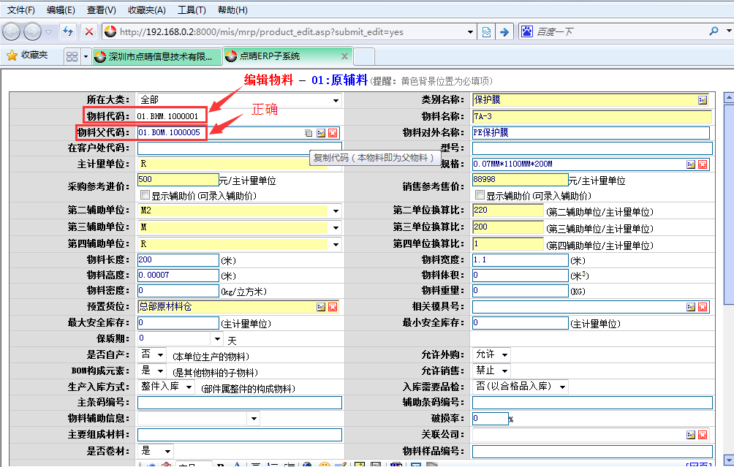The width and height of the screenshot is (734, 467).
Task: Switch to the 深圳市点晴信息技术 tab
Action: point(157,56)
